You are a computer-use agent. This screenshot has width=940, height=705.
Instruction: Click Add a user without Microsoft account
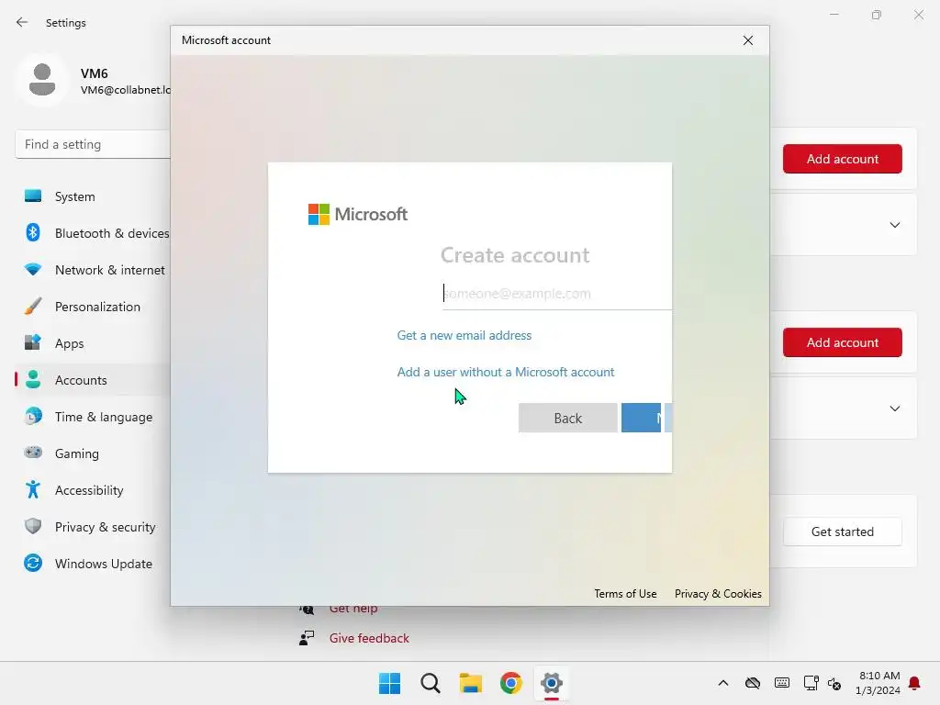(x=506, y=372)
